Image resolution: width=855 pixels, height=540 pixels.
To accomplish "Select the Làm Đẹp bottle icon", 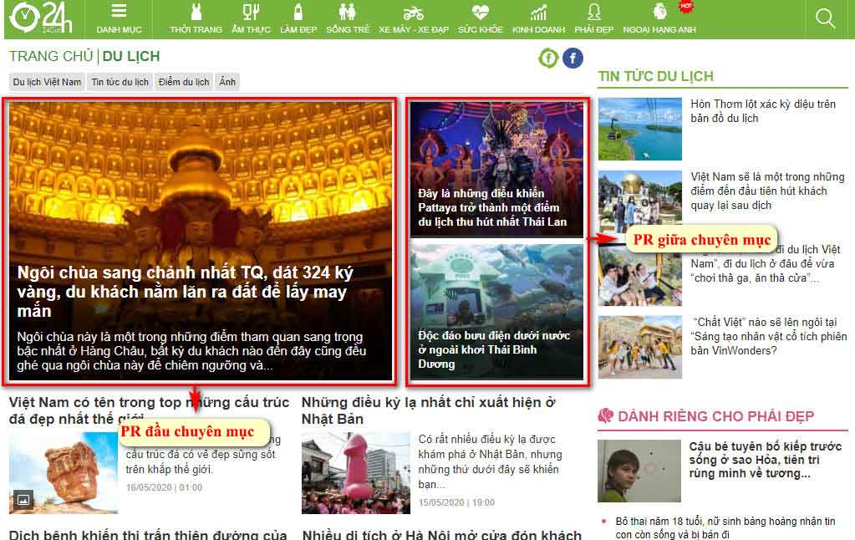I will [x=298, y=13].
